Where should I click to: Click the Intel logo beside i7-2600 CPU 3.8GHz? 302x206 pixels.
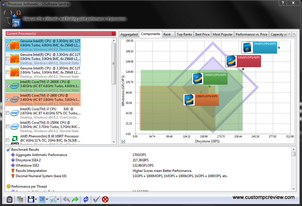click(x=15, y=99)
